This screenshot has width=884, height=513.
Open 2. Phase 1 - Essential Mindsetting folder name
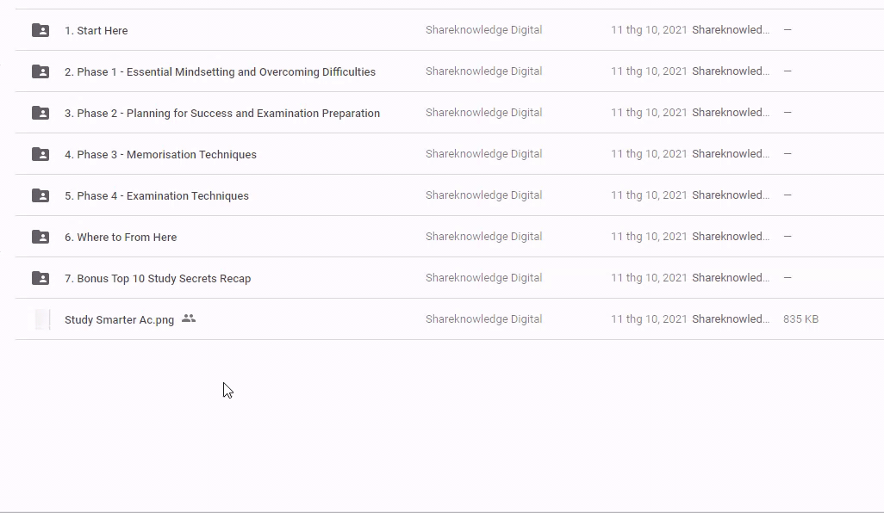pos(220,72)
